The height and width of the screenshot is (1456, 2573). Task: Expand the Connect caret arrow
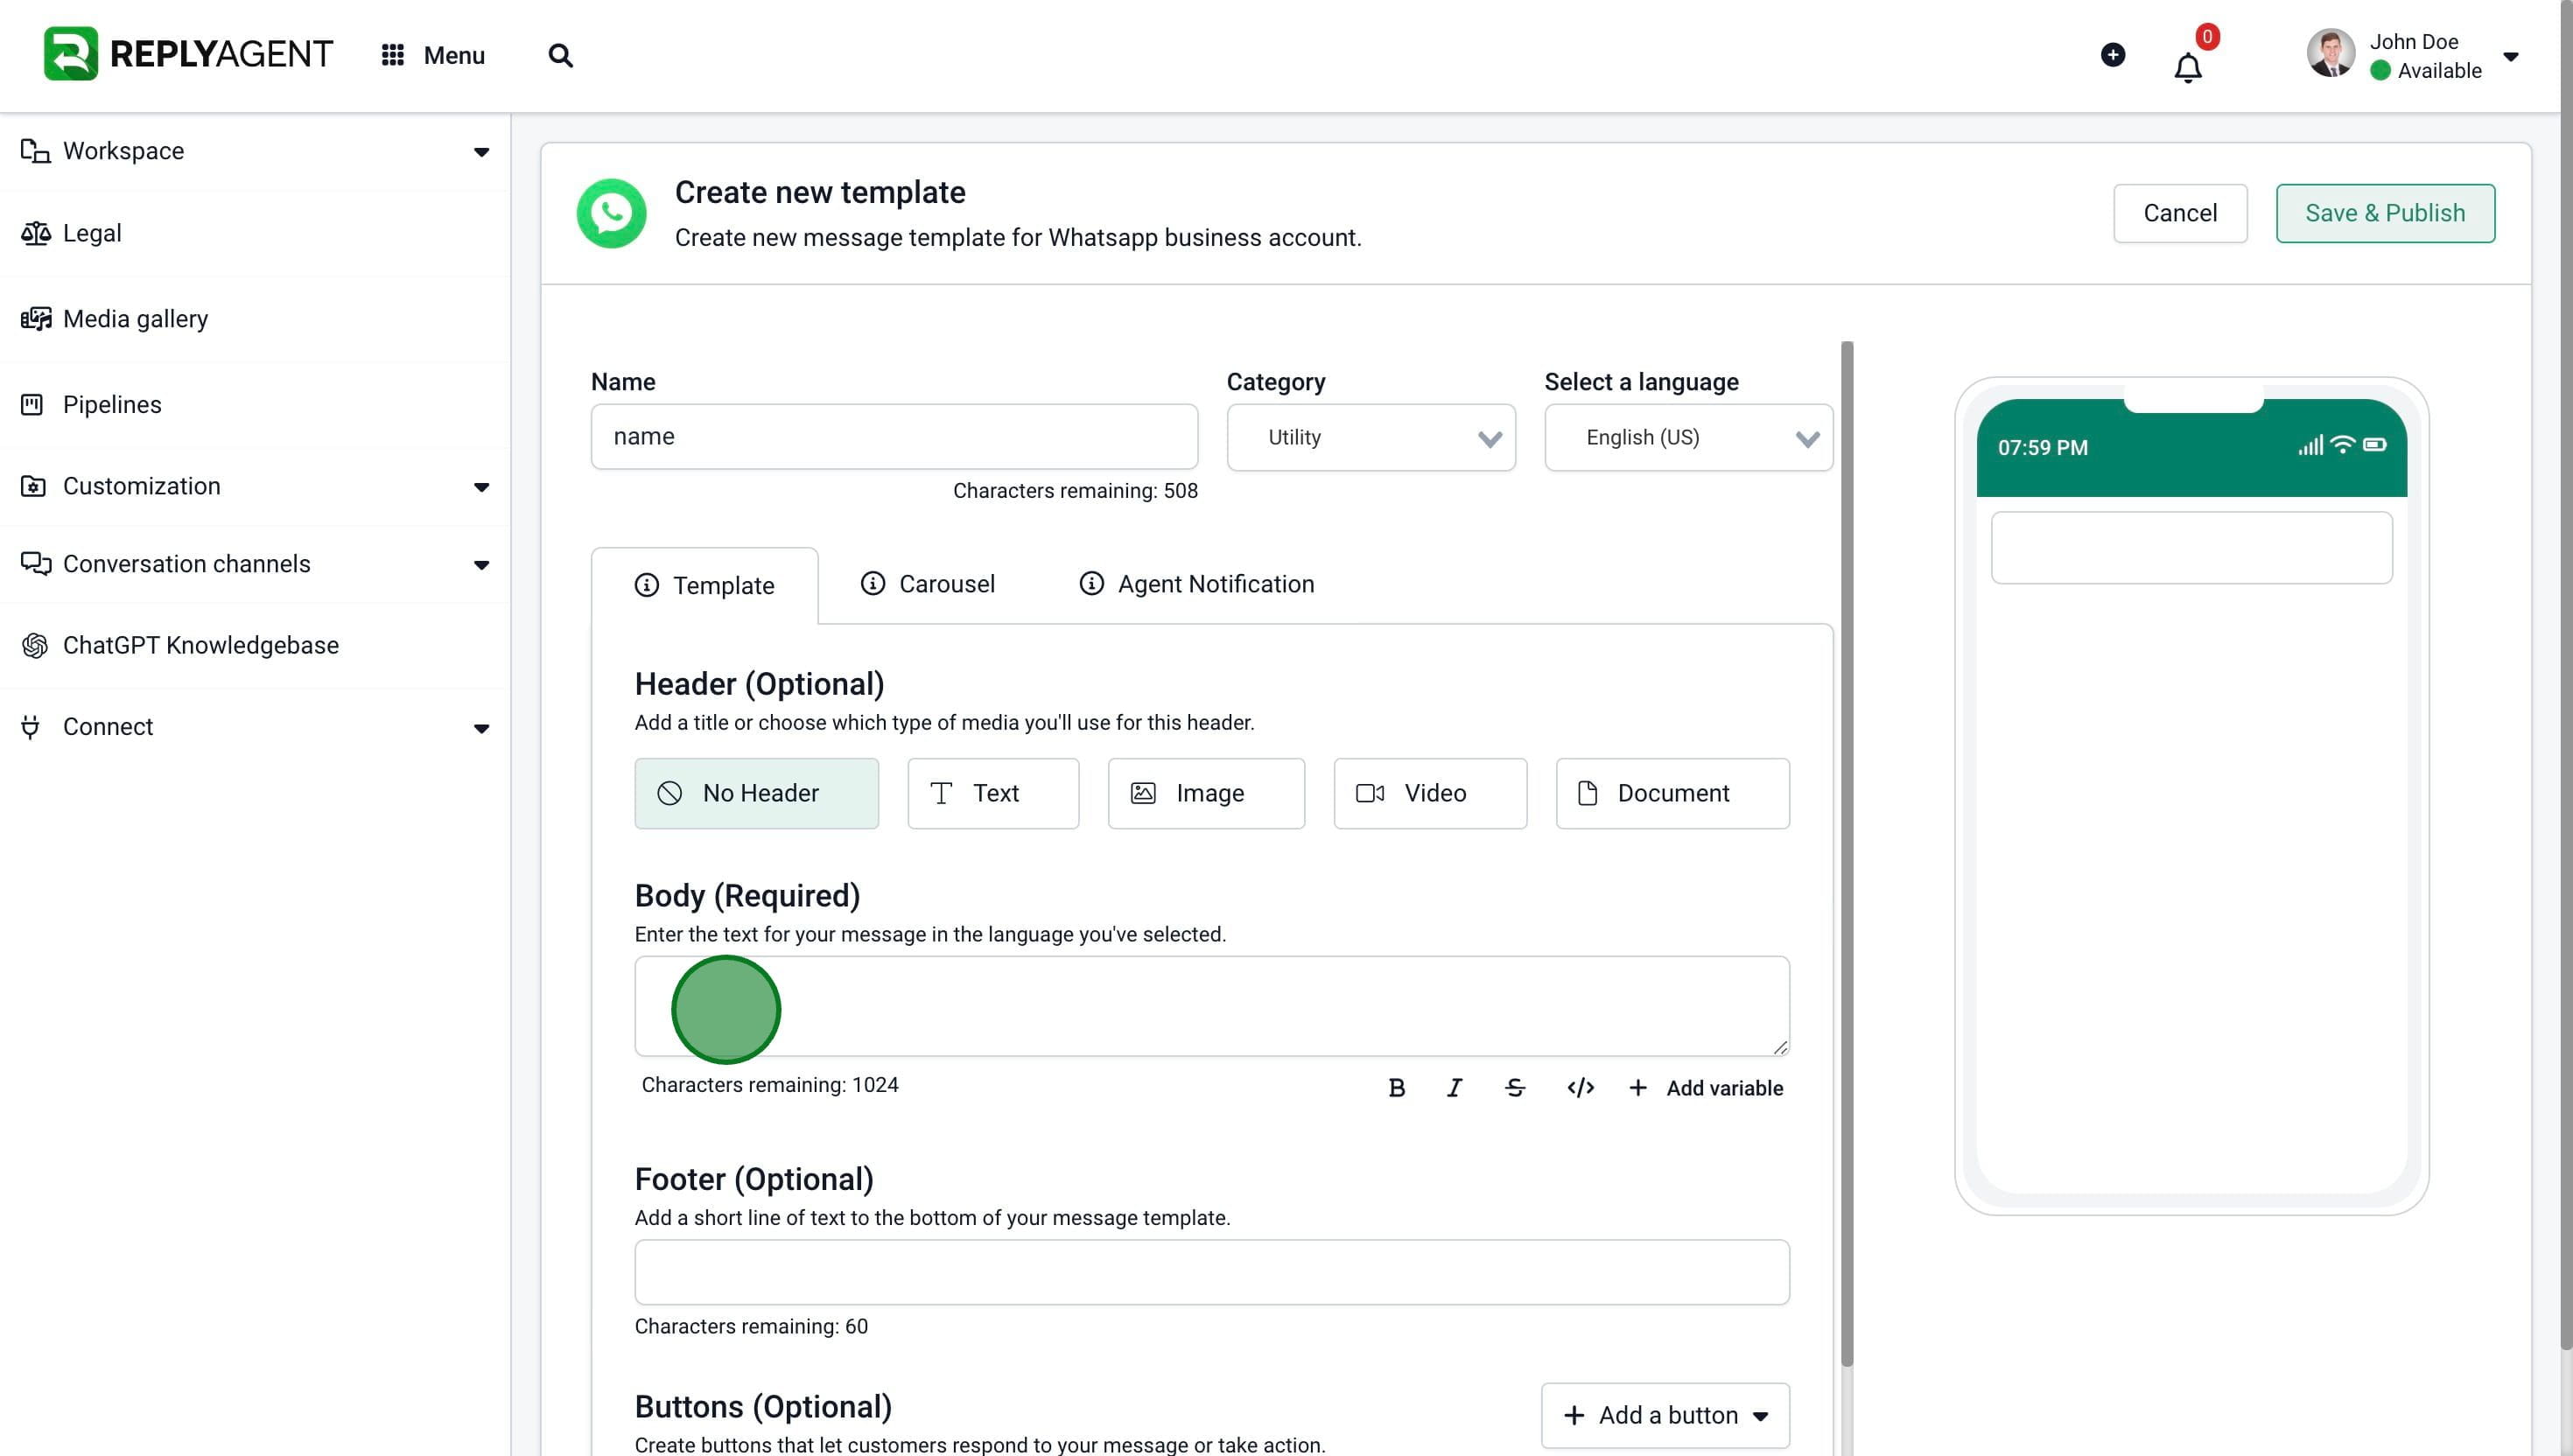(x=481, y=728)
